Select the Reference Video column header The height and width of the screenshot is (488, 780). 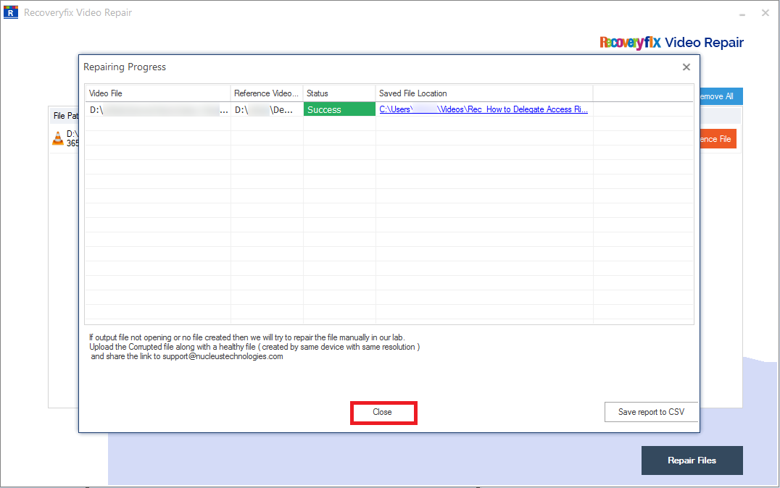click(x=267, y=93)
